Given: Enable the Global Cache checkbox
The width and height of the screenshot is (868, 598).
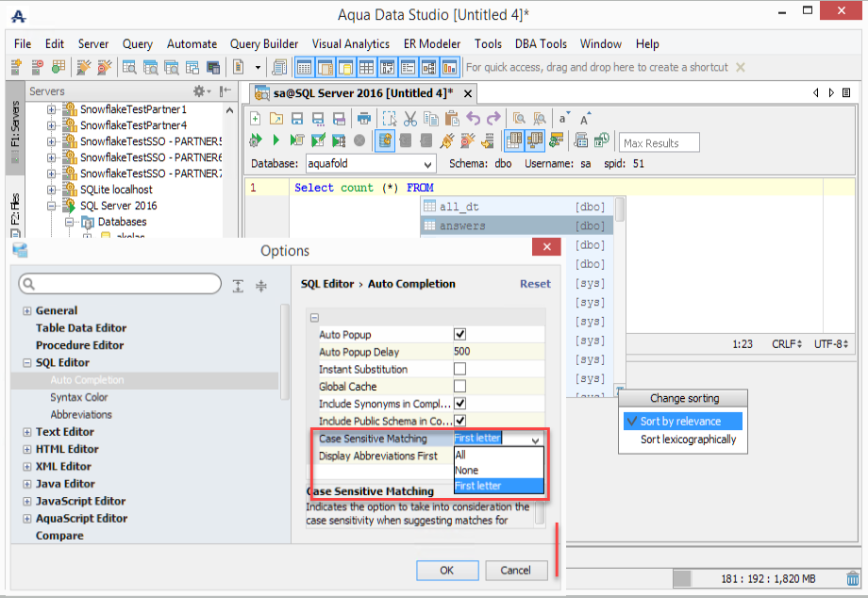Looking at the screenshot, I should [x=460, y=387].
